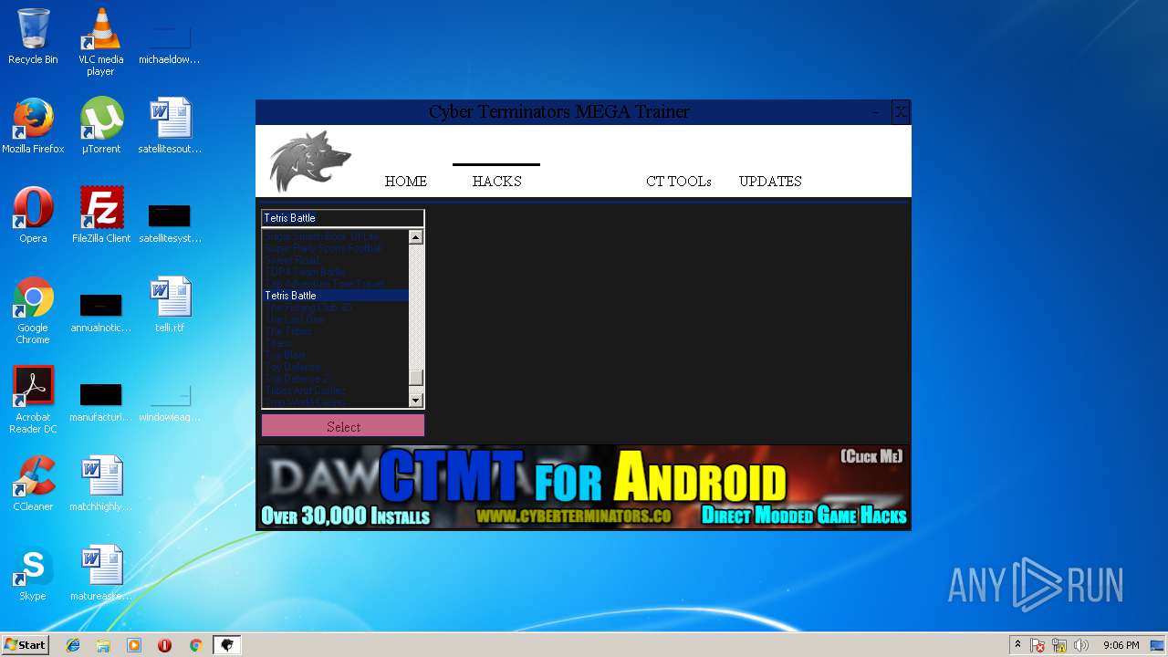Click the Show desktop button
This screenshot has height=657, width=1168.
1159,645
